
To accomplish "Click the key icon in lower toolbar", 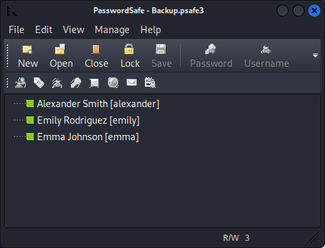I will [x=76, y=83].
